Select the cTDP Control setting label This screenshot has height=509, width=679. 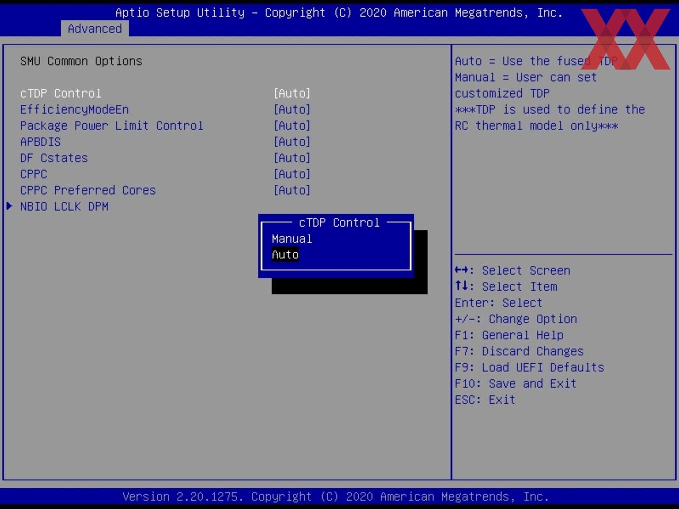(x=61, y=93)
